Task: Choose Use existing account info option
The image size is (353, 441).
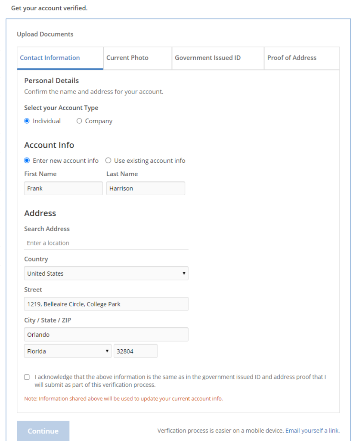Action: click(108, 161)
